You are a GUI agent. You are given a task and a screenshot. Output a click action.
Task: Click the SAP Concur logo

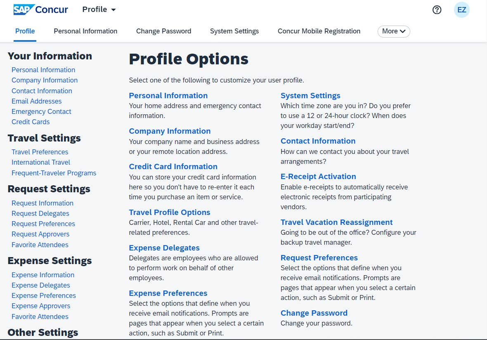pyautogui.click(x=40, y=9)
